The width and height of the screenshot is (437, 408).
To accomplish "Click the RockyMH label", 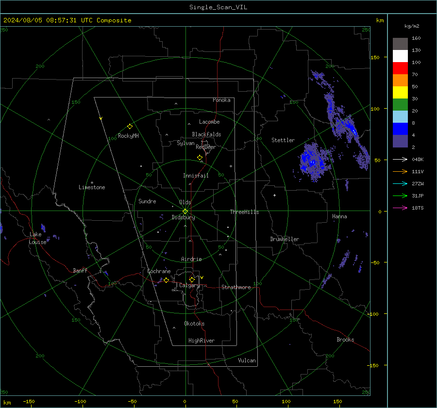I will tap(128, 136).
